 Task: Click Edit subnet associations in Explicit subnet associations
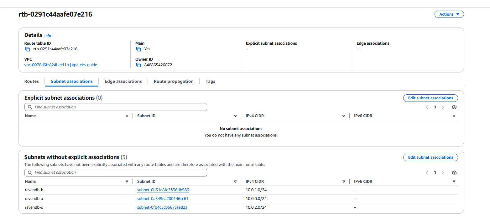430,98
